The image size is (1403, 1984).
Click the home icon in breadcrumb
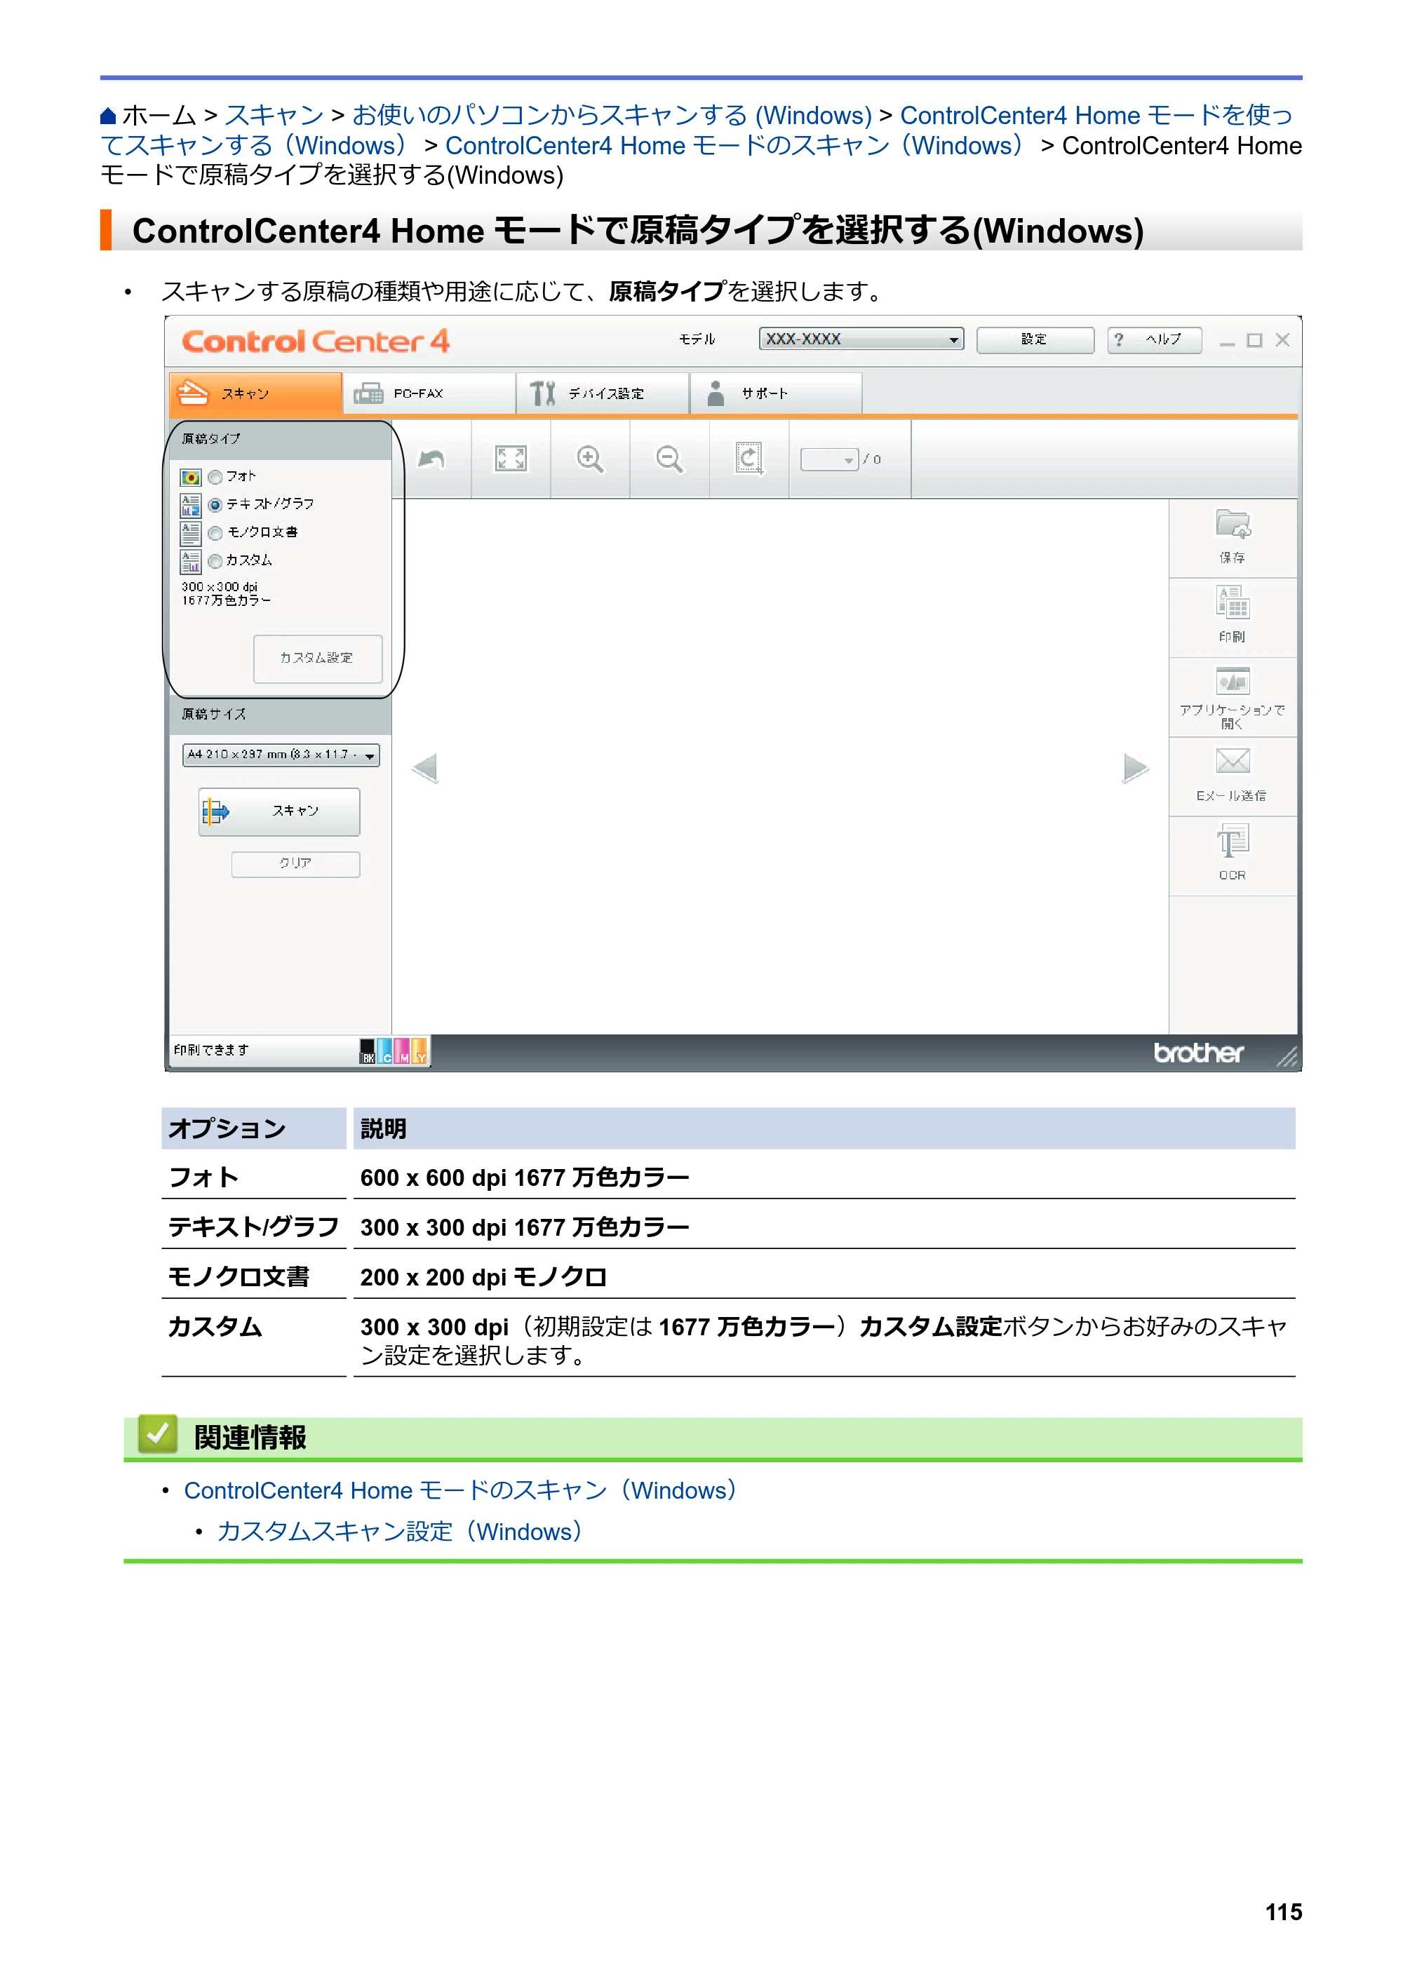click(x=108, y=116)
